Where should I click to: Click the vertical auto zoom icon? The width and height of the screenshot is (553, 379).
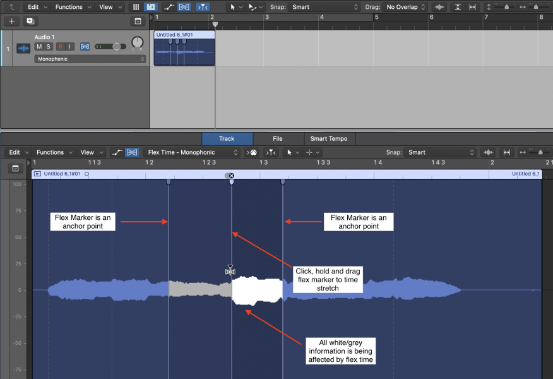pos(458,7)
